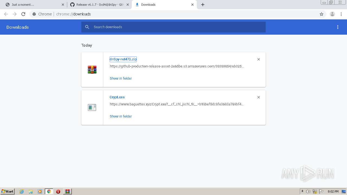Image resolution: width=347 pixels, height=195 pixels.
Task: Show hidden tray icons
Action: click(x=302, y=191)
